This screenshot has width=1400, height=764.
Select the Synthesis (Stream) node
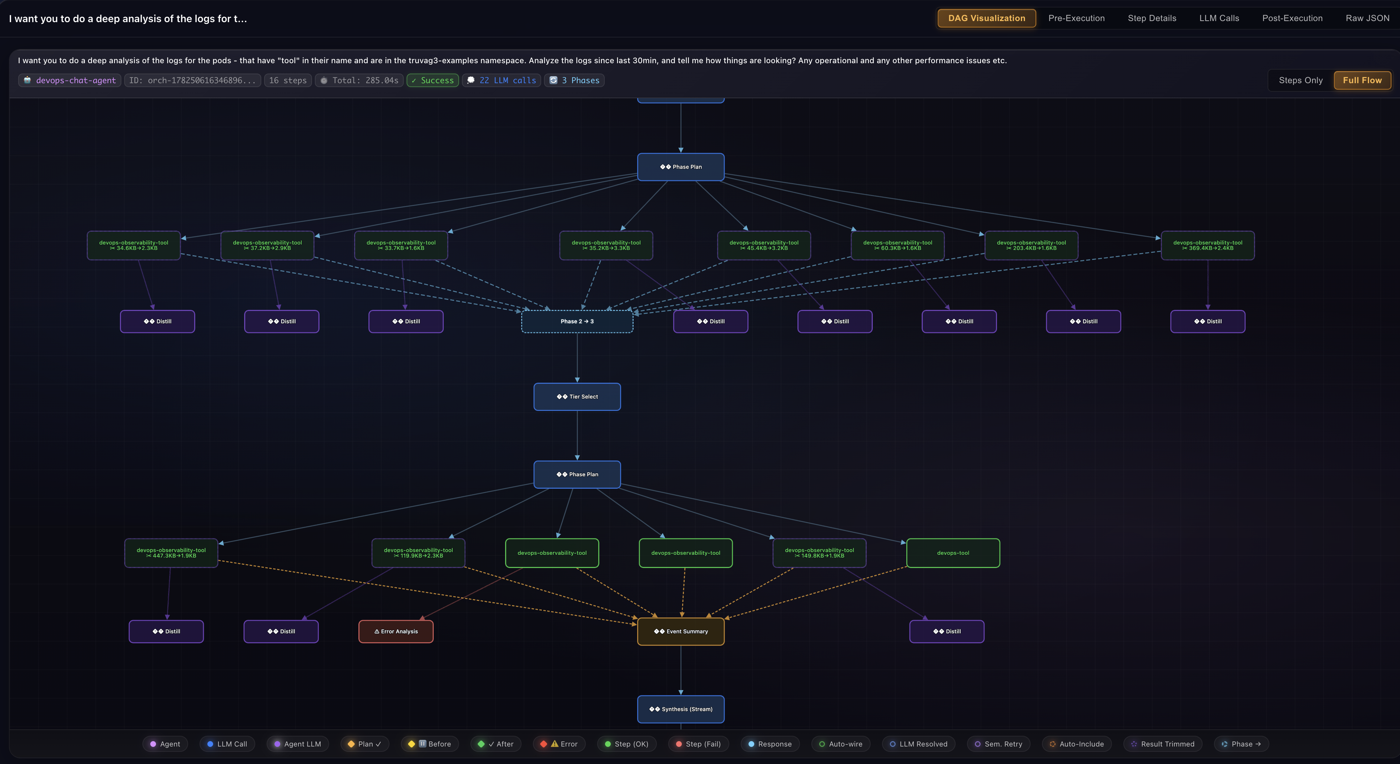680,709
